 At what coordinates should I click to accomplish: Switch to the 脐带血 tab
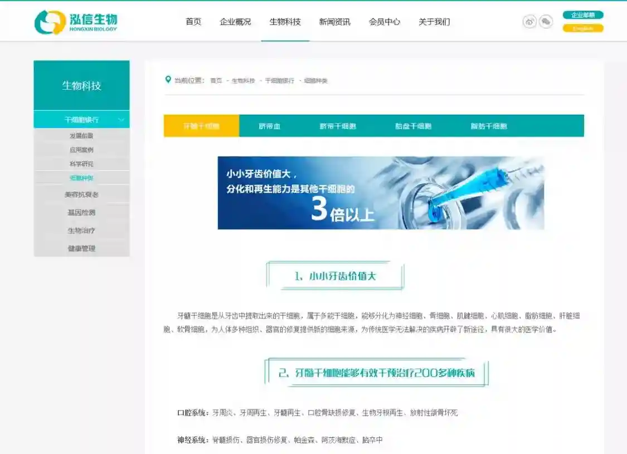click(x=270, y=126)
